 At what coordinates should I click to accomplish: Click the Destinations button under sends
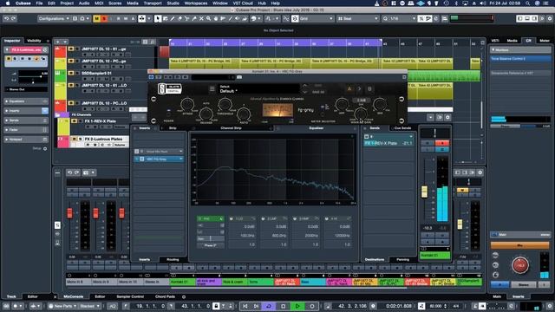click(x=375, y=260)
